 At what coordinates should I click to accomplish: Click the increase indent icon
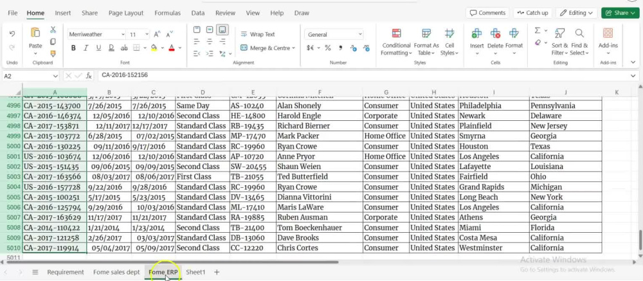click(210, 53)
